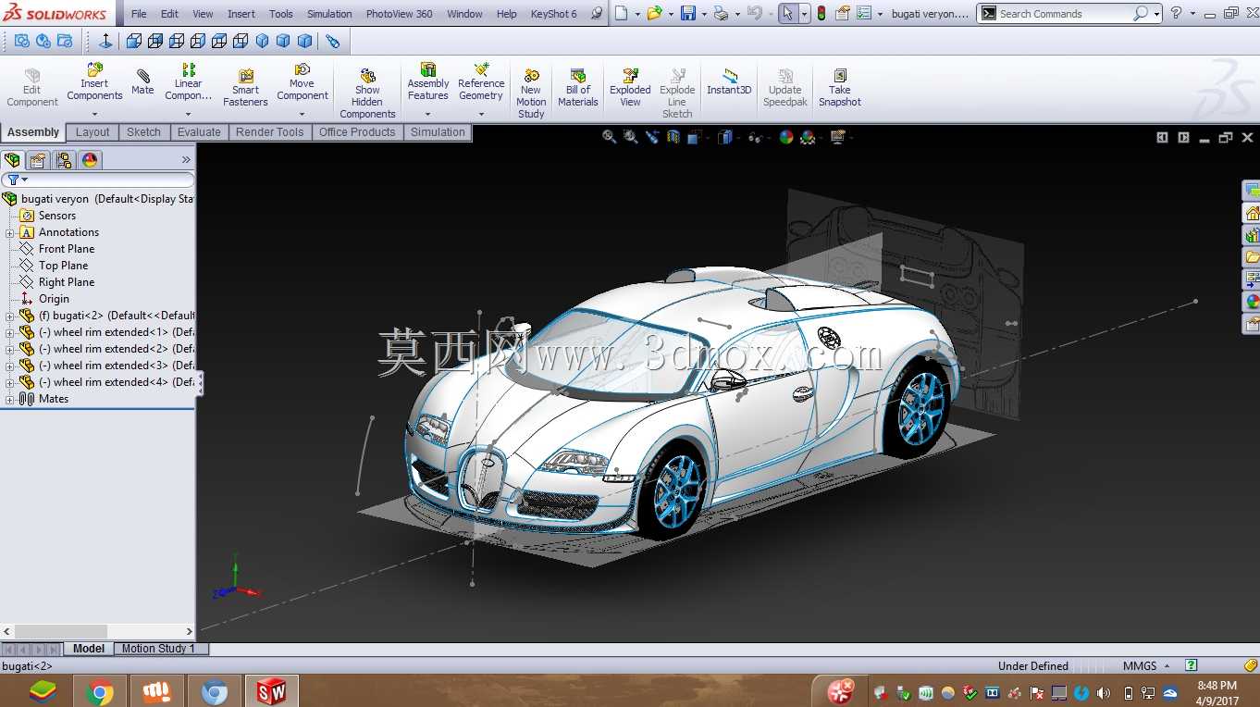Switch to the Evaluate tab
The image size is (1260, 707).
point(199,132)
